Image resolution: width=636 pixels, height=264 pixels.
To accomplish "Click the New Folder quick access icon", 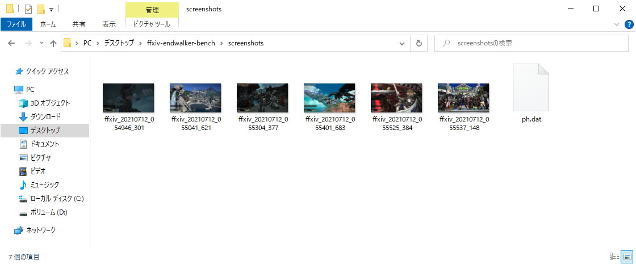I will (x=41, y=9).
